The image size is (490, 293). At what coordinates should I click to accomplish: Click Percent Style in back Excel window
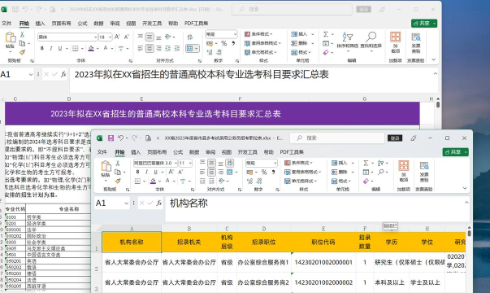pos(224,43)
